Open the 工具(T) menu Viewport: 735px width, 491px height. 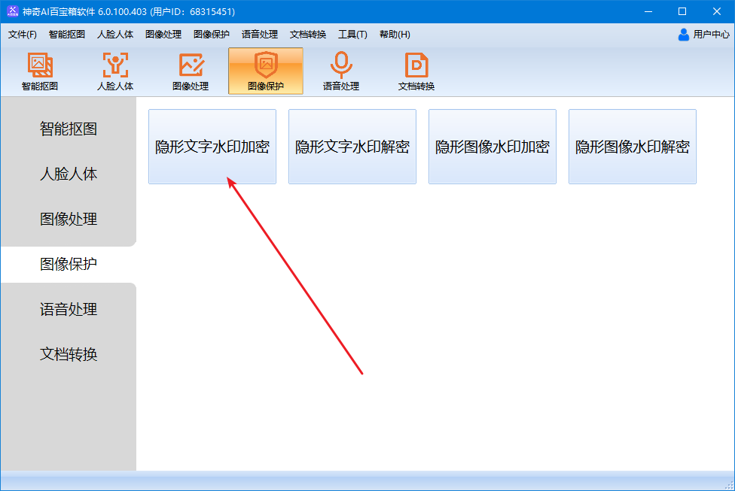(x=352, y=34)
